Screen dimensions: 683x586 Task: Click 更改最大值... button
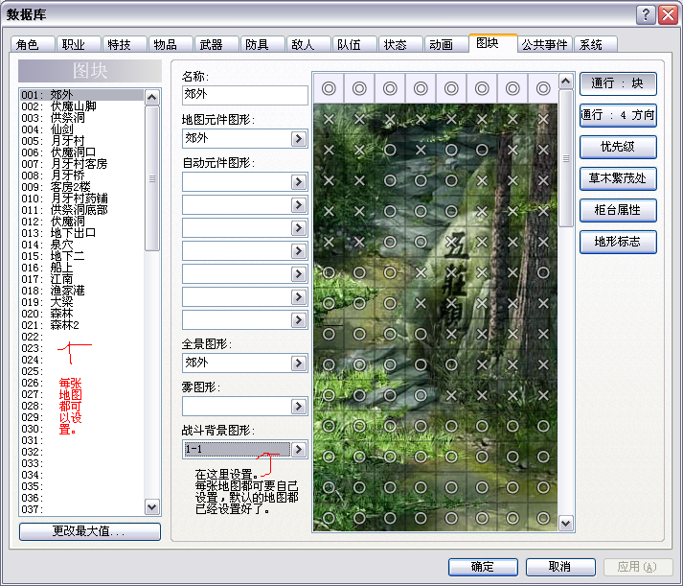point(90,531)
